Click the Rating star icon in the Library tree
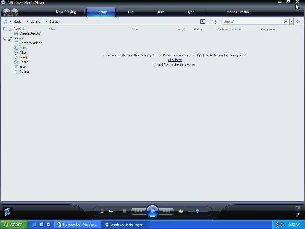The width and height of the screenshot is (305, 229). coord(16,72)
